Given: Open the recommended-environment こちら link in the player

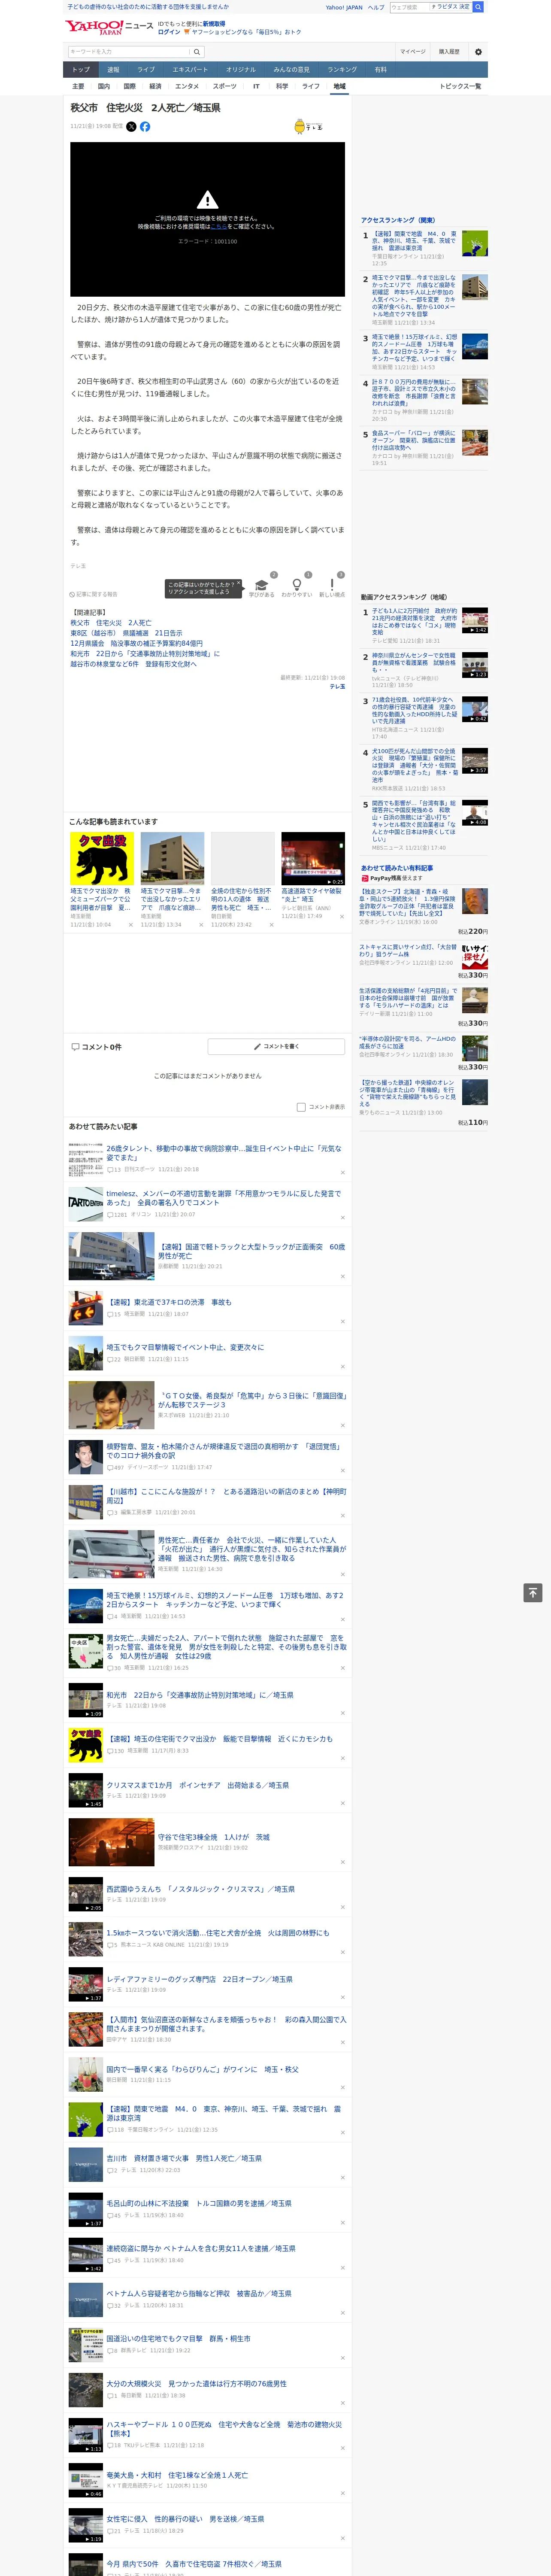Looking at the screenshot, I should (218, 226).
